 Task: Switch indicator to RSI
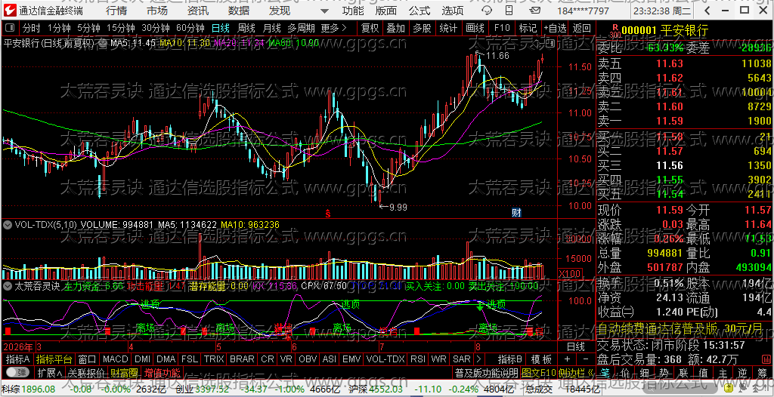[417, 359]
